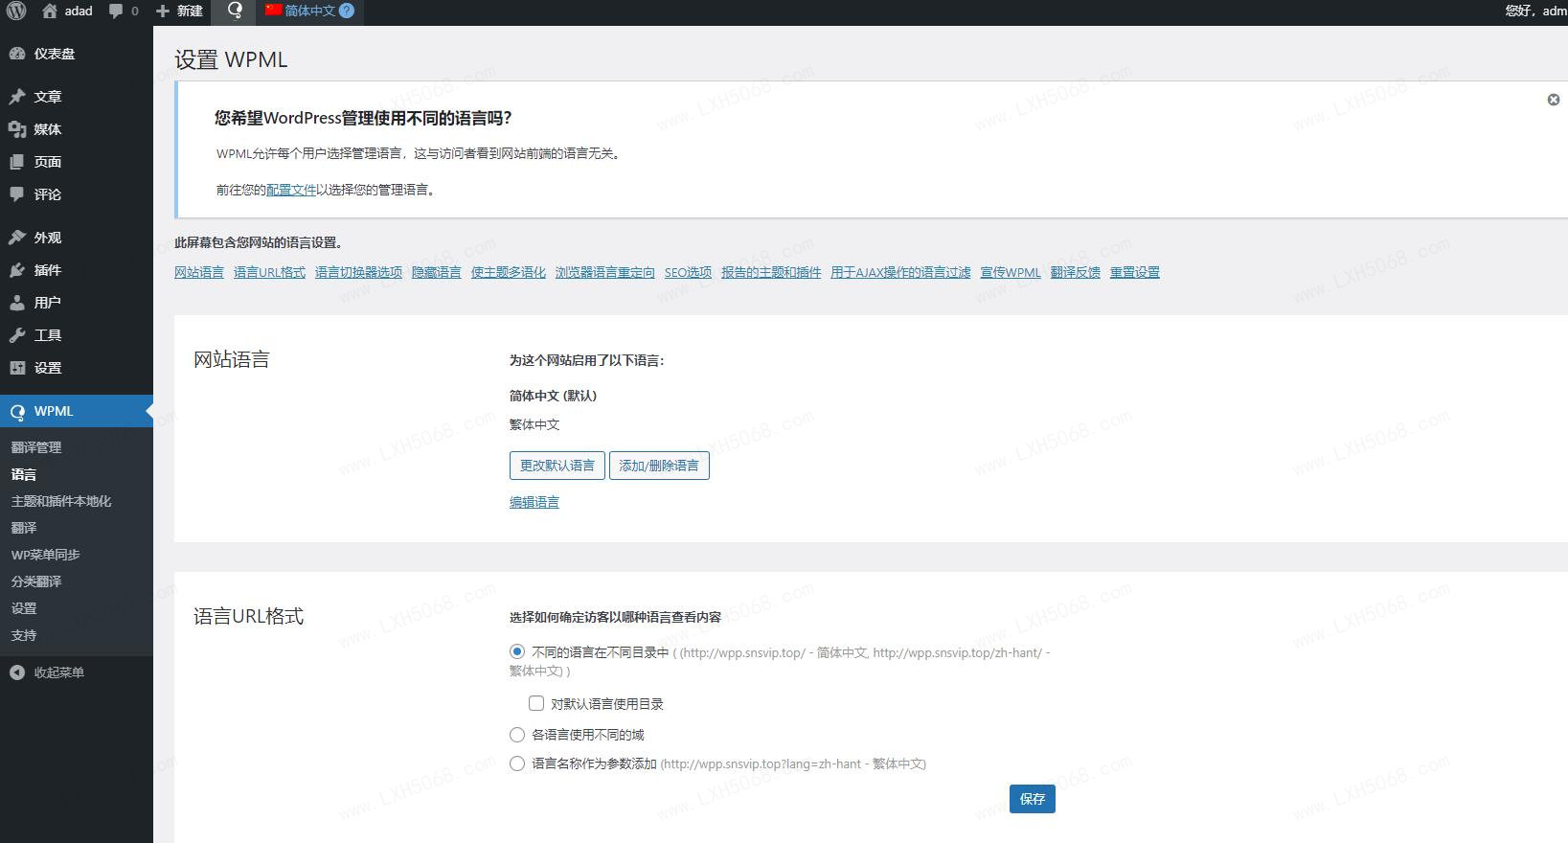The width and height of the screenshot is (1568, 843).
Task: Open 评论 comments icon in sidebar
Action: pos(16,194)
